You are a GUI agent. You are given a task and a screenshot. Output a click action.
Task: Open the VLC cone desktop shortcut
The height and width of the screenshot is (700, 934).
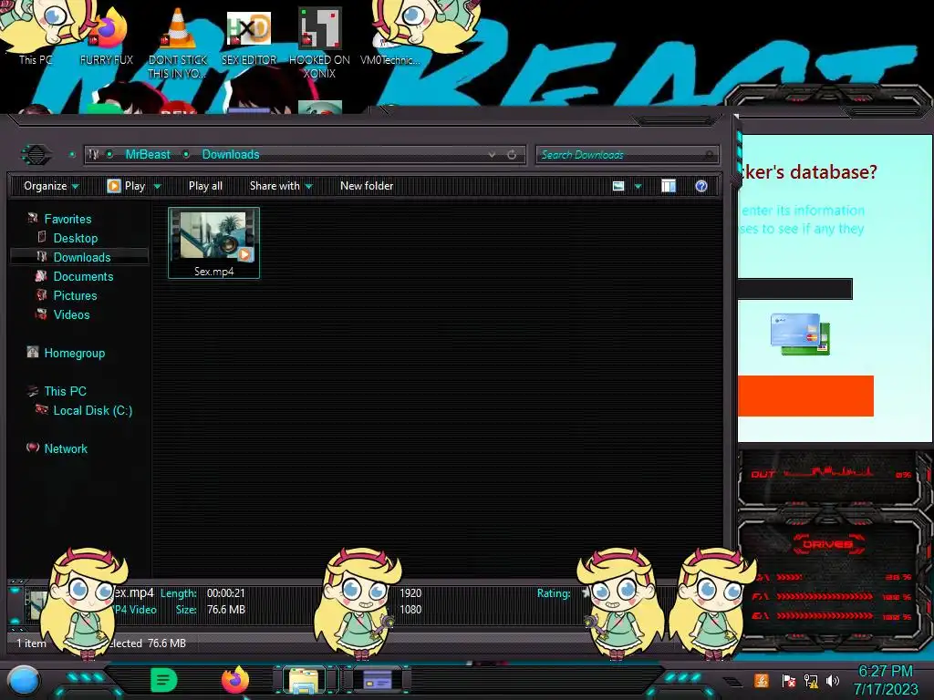pos(178,42)
